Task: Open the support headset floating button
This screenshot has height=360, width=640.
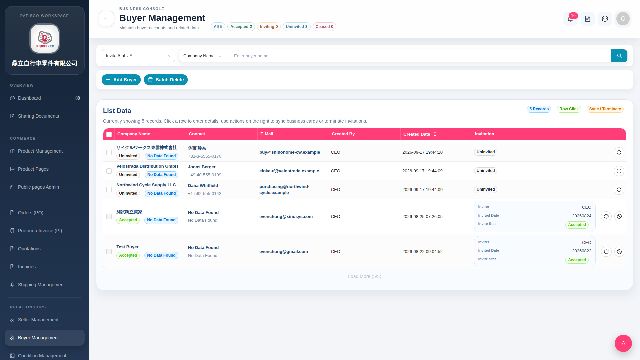Action: click(623, 343)
